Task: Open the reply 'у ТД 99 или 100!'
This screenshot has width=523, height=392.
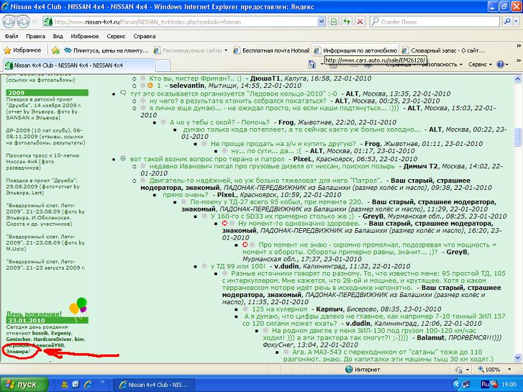Action: click(x=238, y=266)
